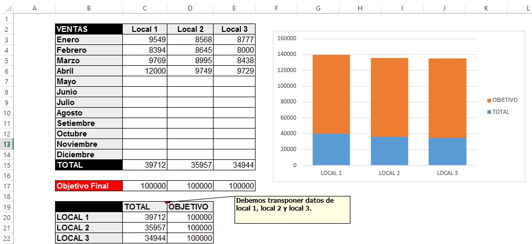Select the blue segment of the LOCAL 1 bar
Viewport: 532px width, 244px height.
pyautogui.click(x=331, y=149)
